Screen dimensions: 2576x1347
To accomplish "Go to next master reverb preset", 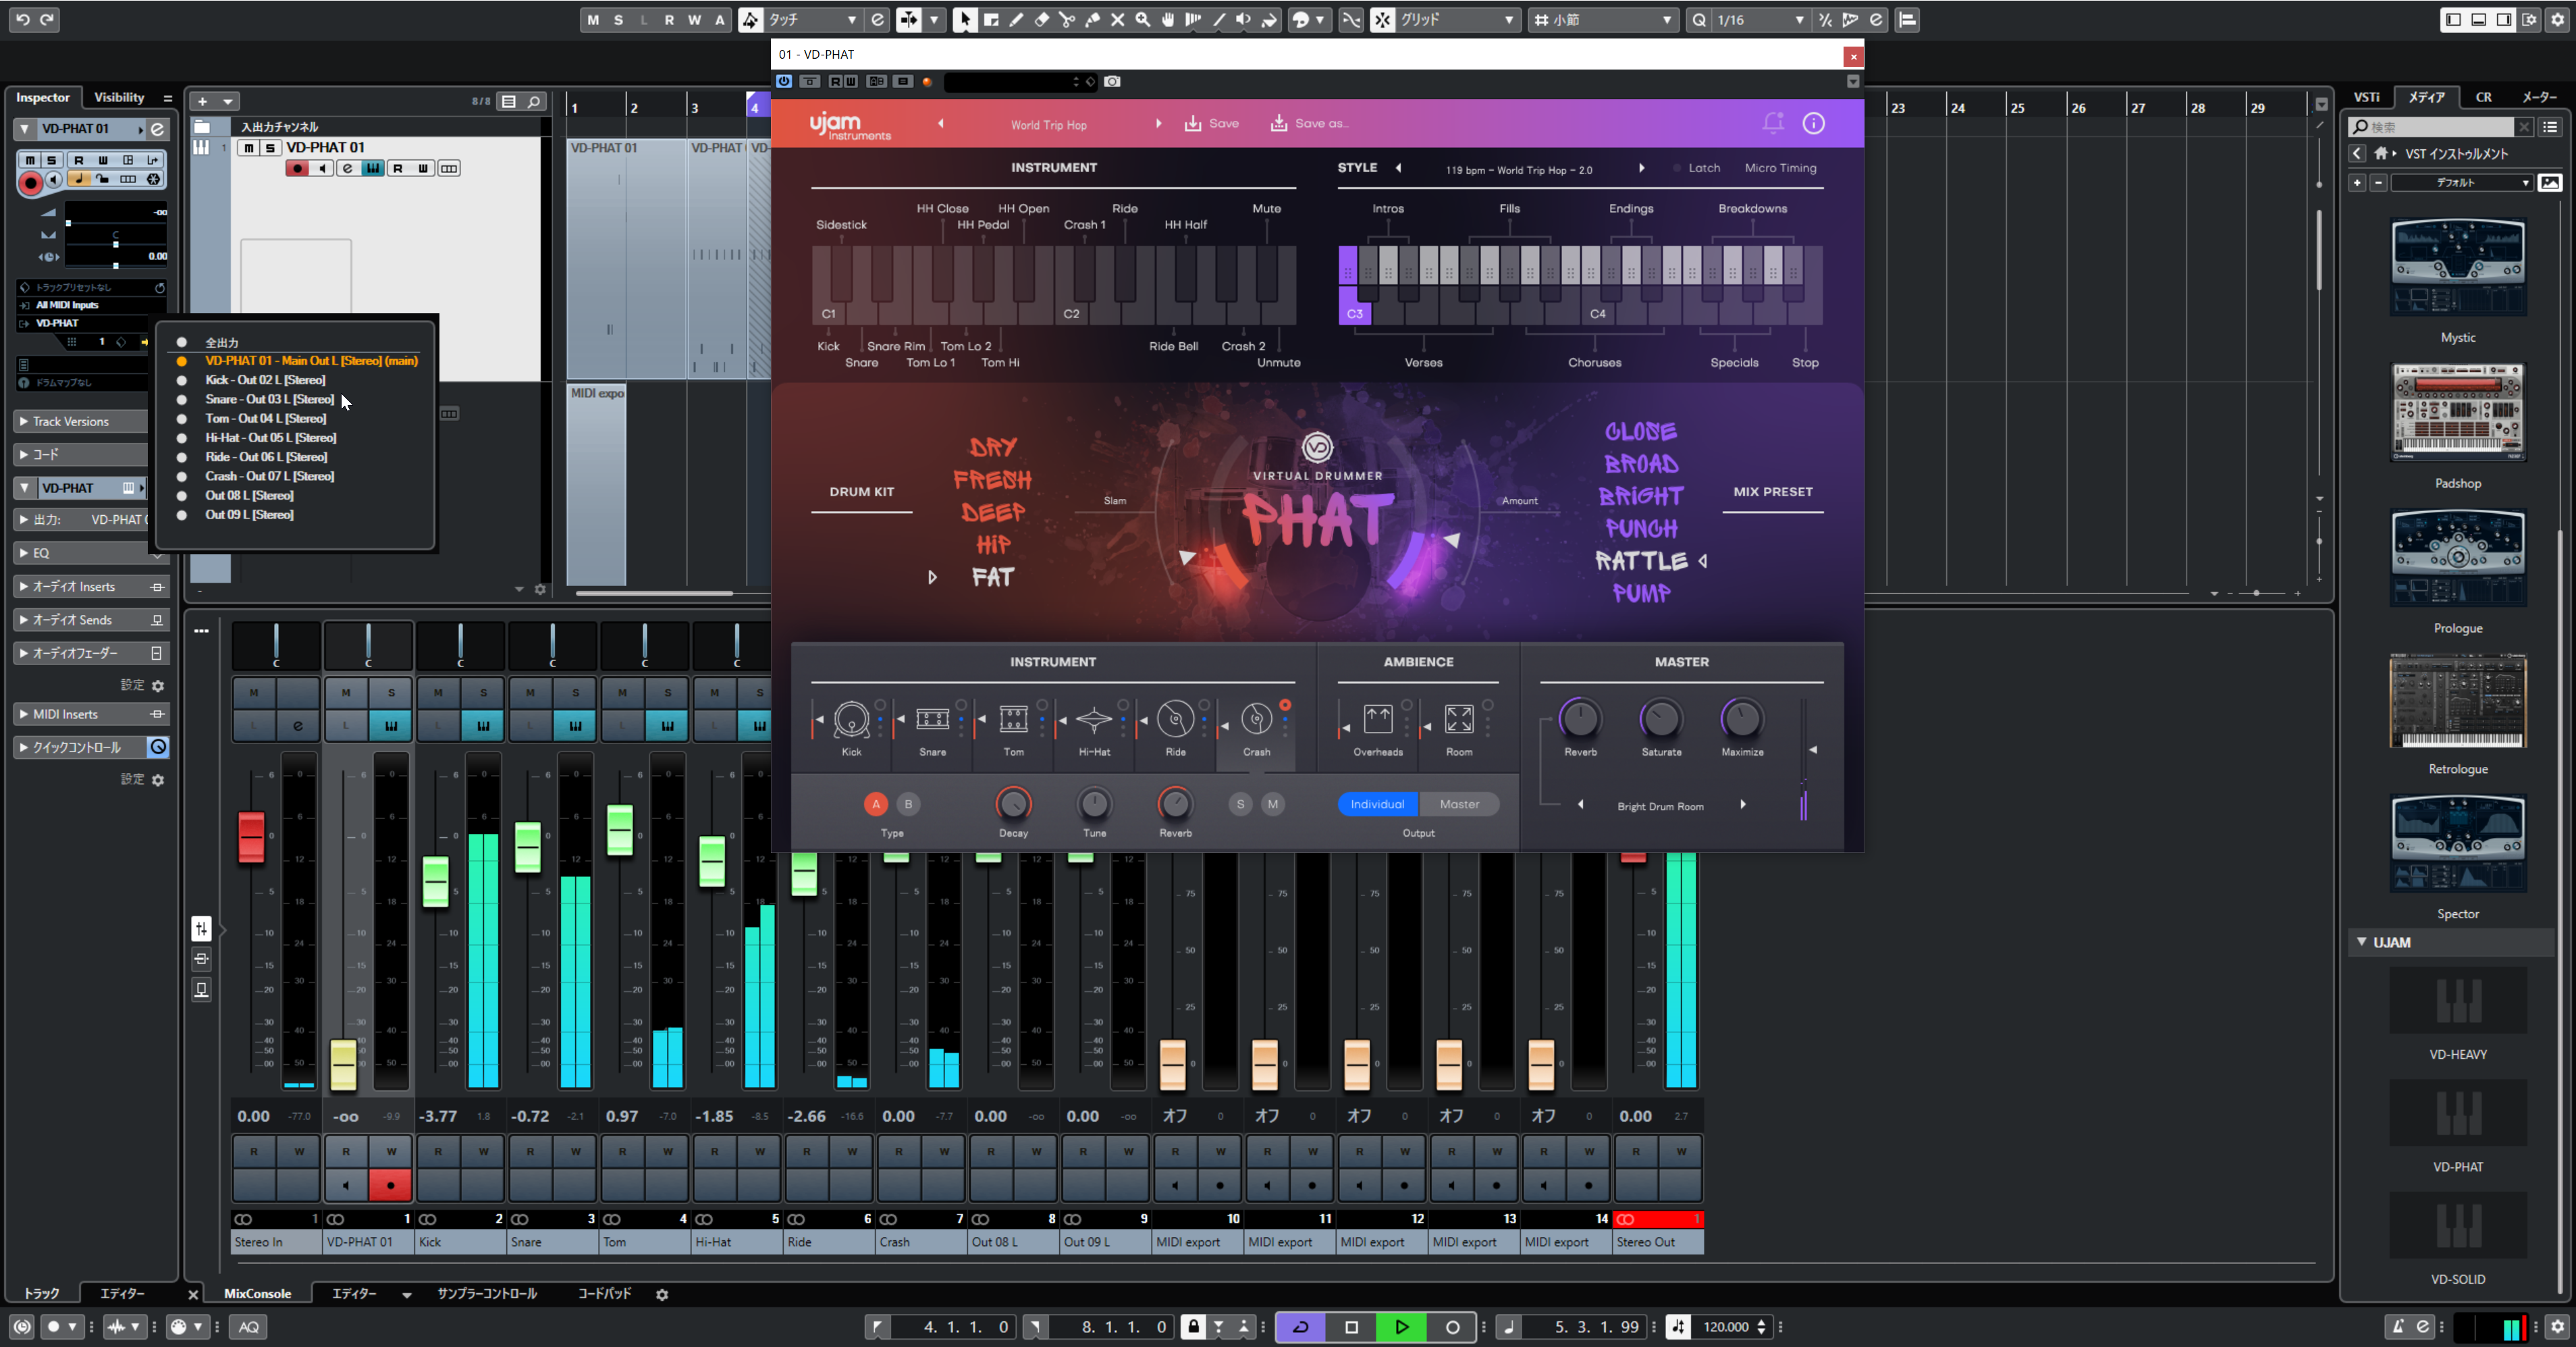I will 1743,805.
